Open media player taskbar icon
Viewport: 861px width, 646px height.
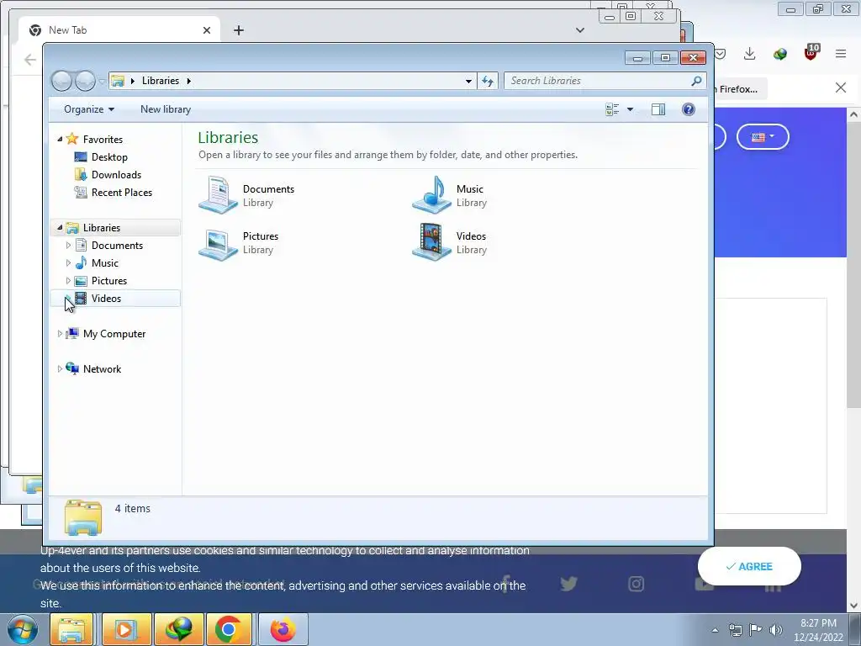[x=126, y=629]
